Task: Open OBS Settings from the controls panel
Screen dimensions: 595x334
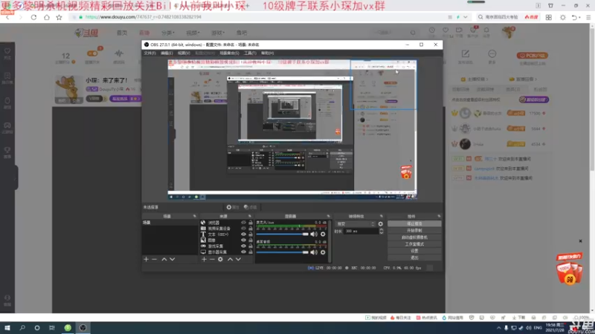Action: point(414,251)
